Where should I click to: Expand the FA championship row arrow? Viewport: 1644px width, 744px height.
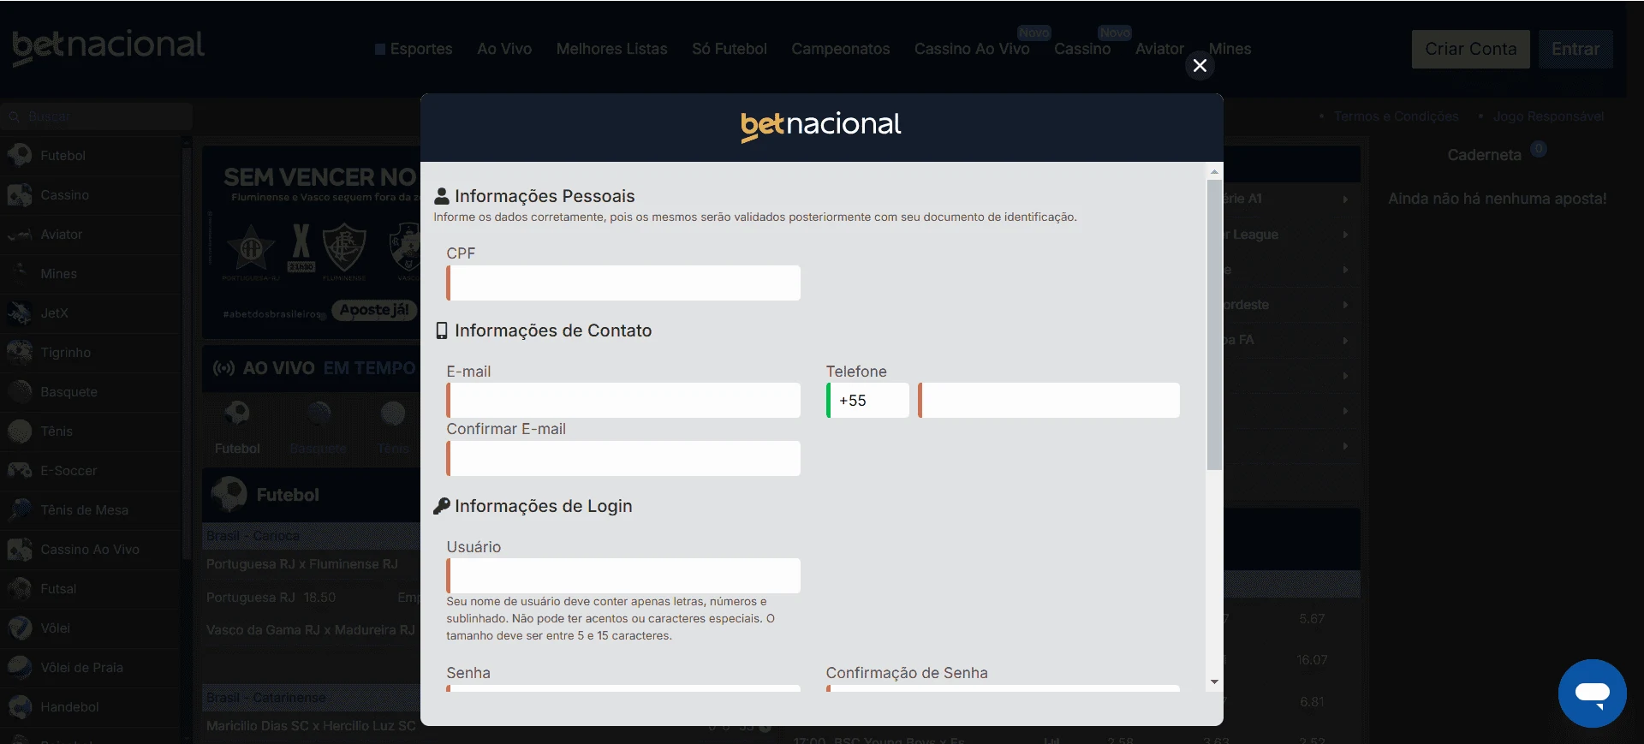click(x=1345, y=340)
